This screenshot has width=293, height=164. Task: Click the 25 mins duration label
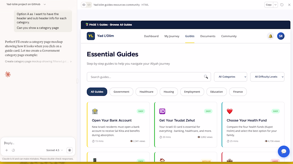click(x=233, y=141)
